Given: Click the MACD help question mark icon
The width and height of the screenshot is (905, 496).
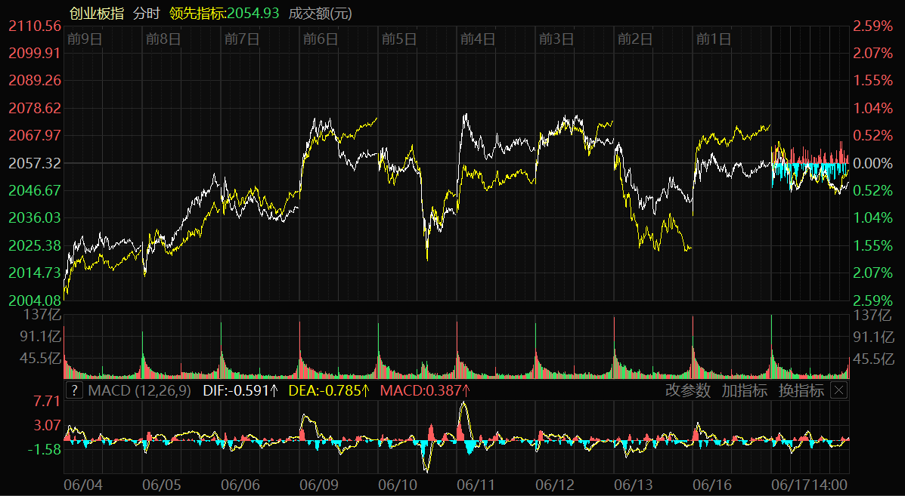Looking at the screenshot, I should tap(74, 390).
